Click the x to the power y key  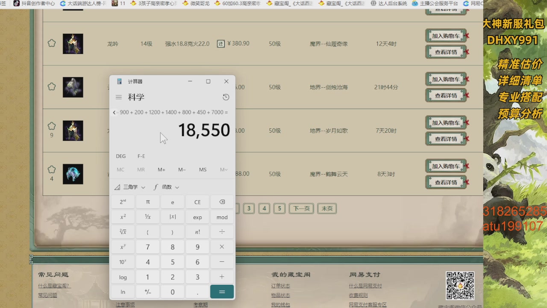click(x=123, y=247)
